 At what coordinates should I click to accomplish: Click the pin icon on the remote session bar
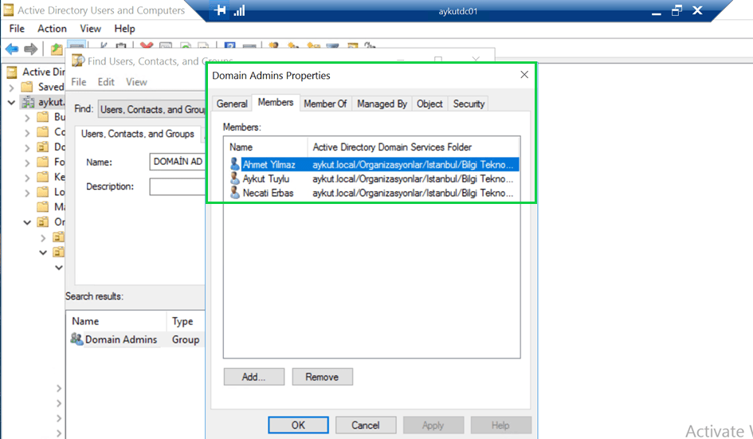pos(221,11)
